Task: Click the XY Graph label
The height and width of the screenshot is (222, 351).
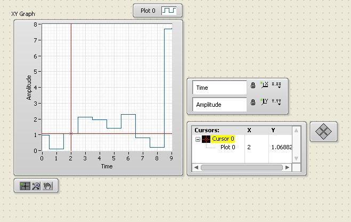Action: point(23,14)
